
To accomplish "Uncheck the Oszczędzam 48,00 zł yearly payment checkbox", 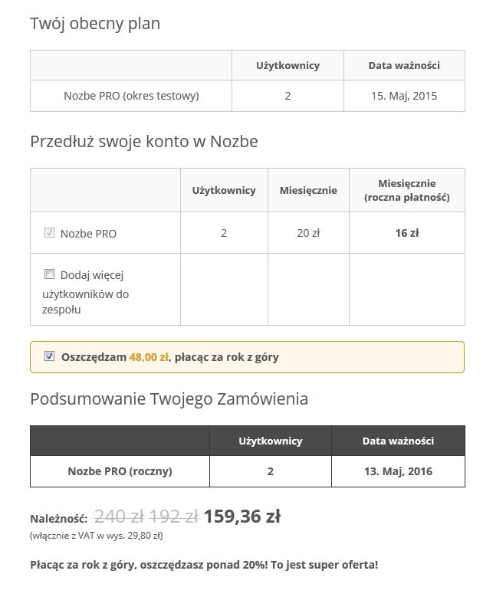I will 50,356.
